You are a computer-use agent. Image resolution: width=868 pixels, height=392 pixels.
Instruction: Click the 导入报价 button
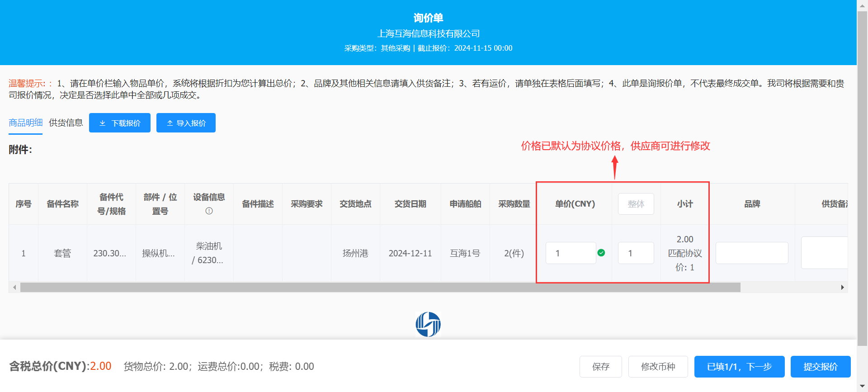[x=186, y=123]
